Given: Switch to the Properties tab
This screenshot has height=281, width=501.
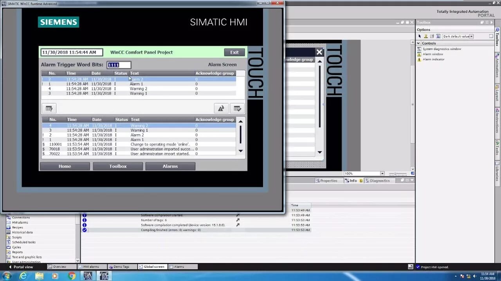Looking at the screenshot, I should 326,181.
